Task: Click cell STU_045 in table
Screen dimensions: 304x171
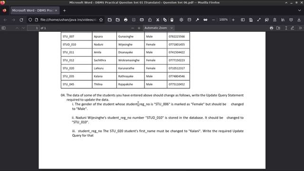Action: [68, 85]
